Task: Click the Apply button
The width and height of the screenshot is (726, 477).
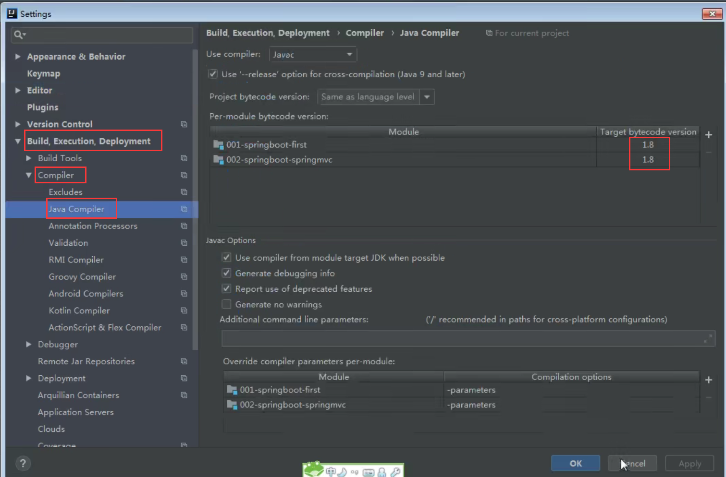Action: click(689, 463)
